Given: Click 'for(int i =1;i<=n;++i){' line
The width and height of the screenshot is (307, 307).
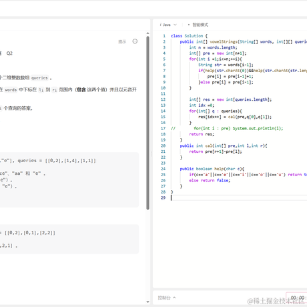Looking at the screenshot, I should click(216, 59).
